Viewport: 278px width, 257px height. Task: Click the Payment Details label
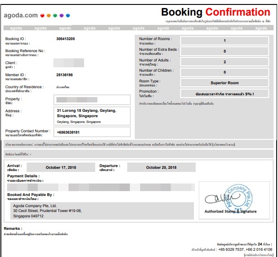[x=24, y=176]
